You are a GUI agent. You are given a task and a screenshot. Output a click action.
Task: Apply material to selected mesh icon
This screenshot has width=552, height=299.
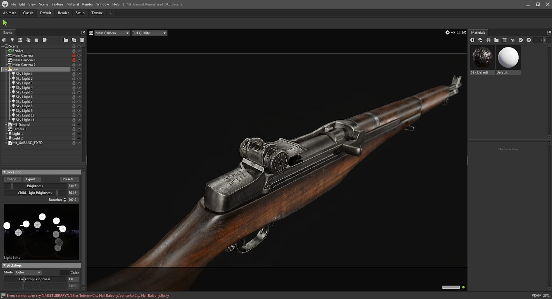pyautogui.click(x=513, y=40)
